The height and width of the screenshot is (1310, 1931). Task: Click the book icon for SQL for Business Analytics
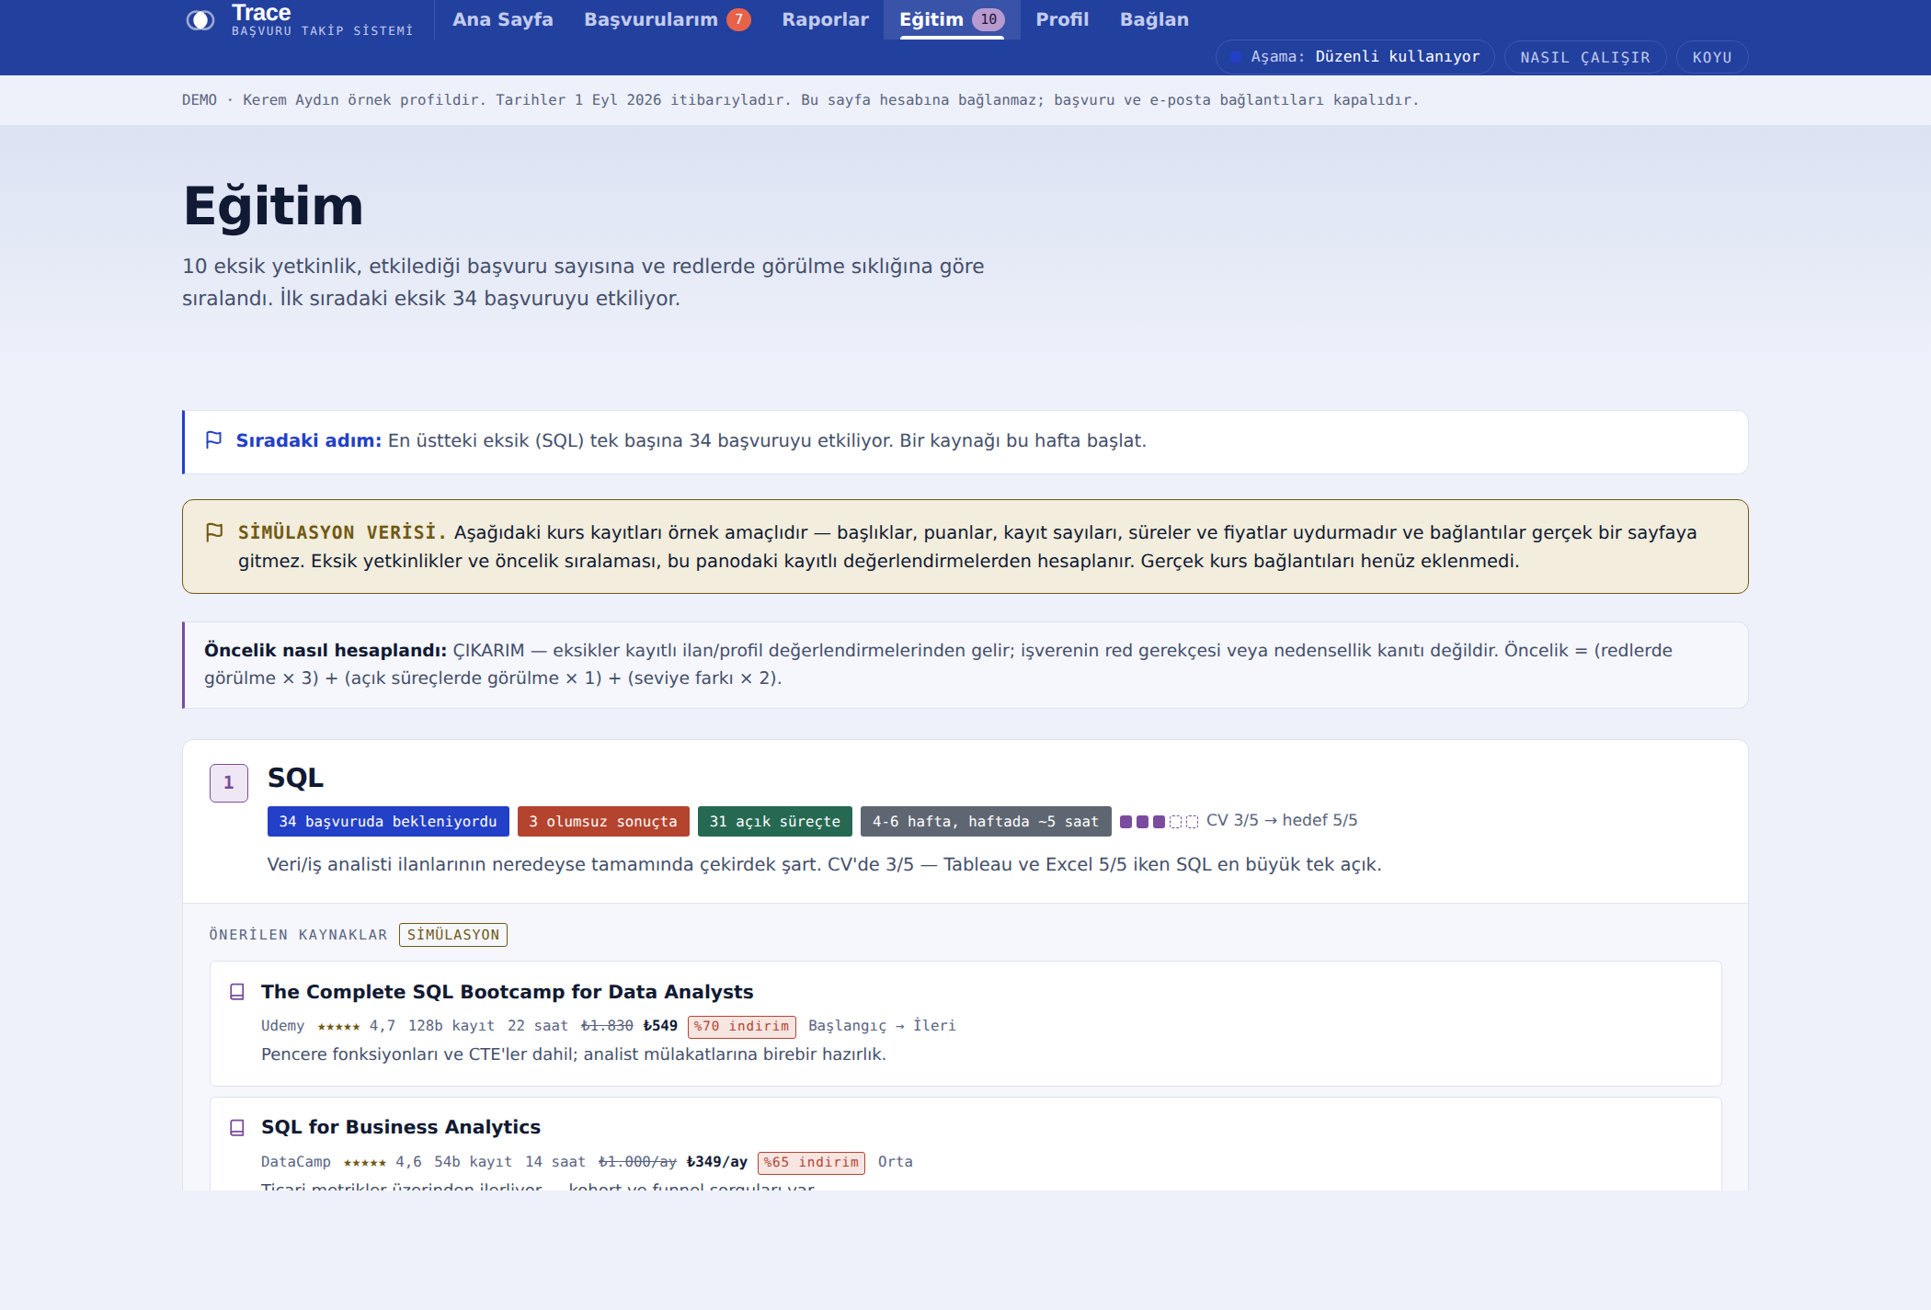pos(236,1127)
